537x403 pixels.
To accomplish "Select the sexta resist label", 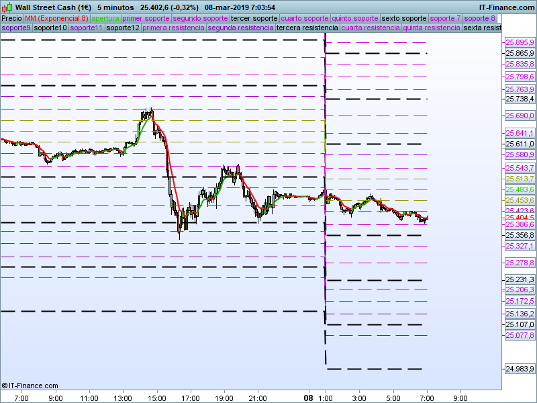I will pyautogui.click(x=482, y=28).
